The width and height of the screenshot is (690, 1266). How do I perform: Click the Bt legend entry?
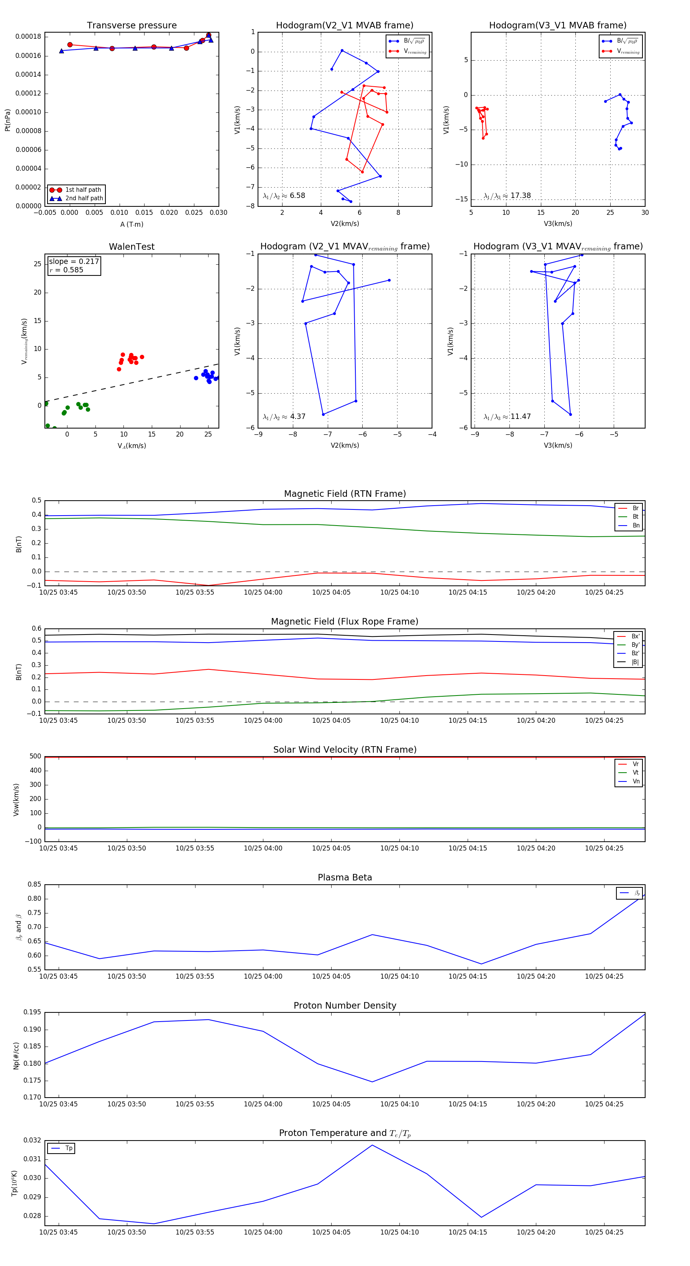pyautogui.click(x=629, y=516)
